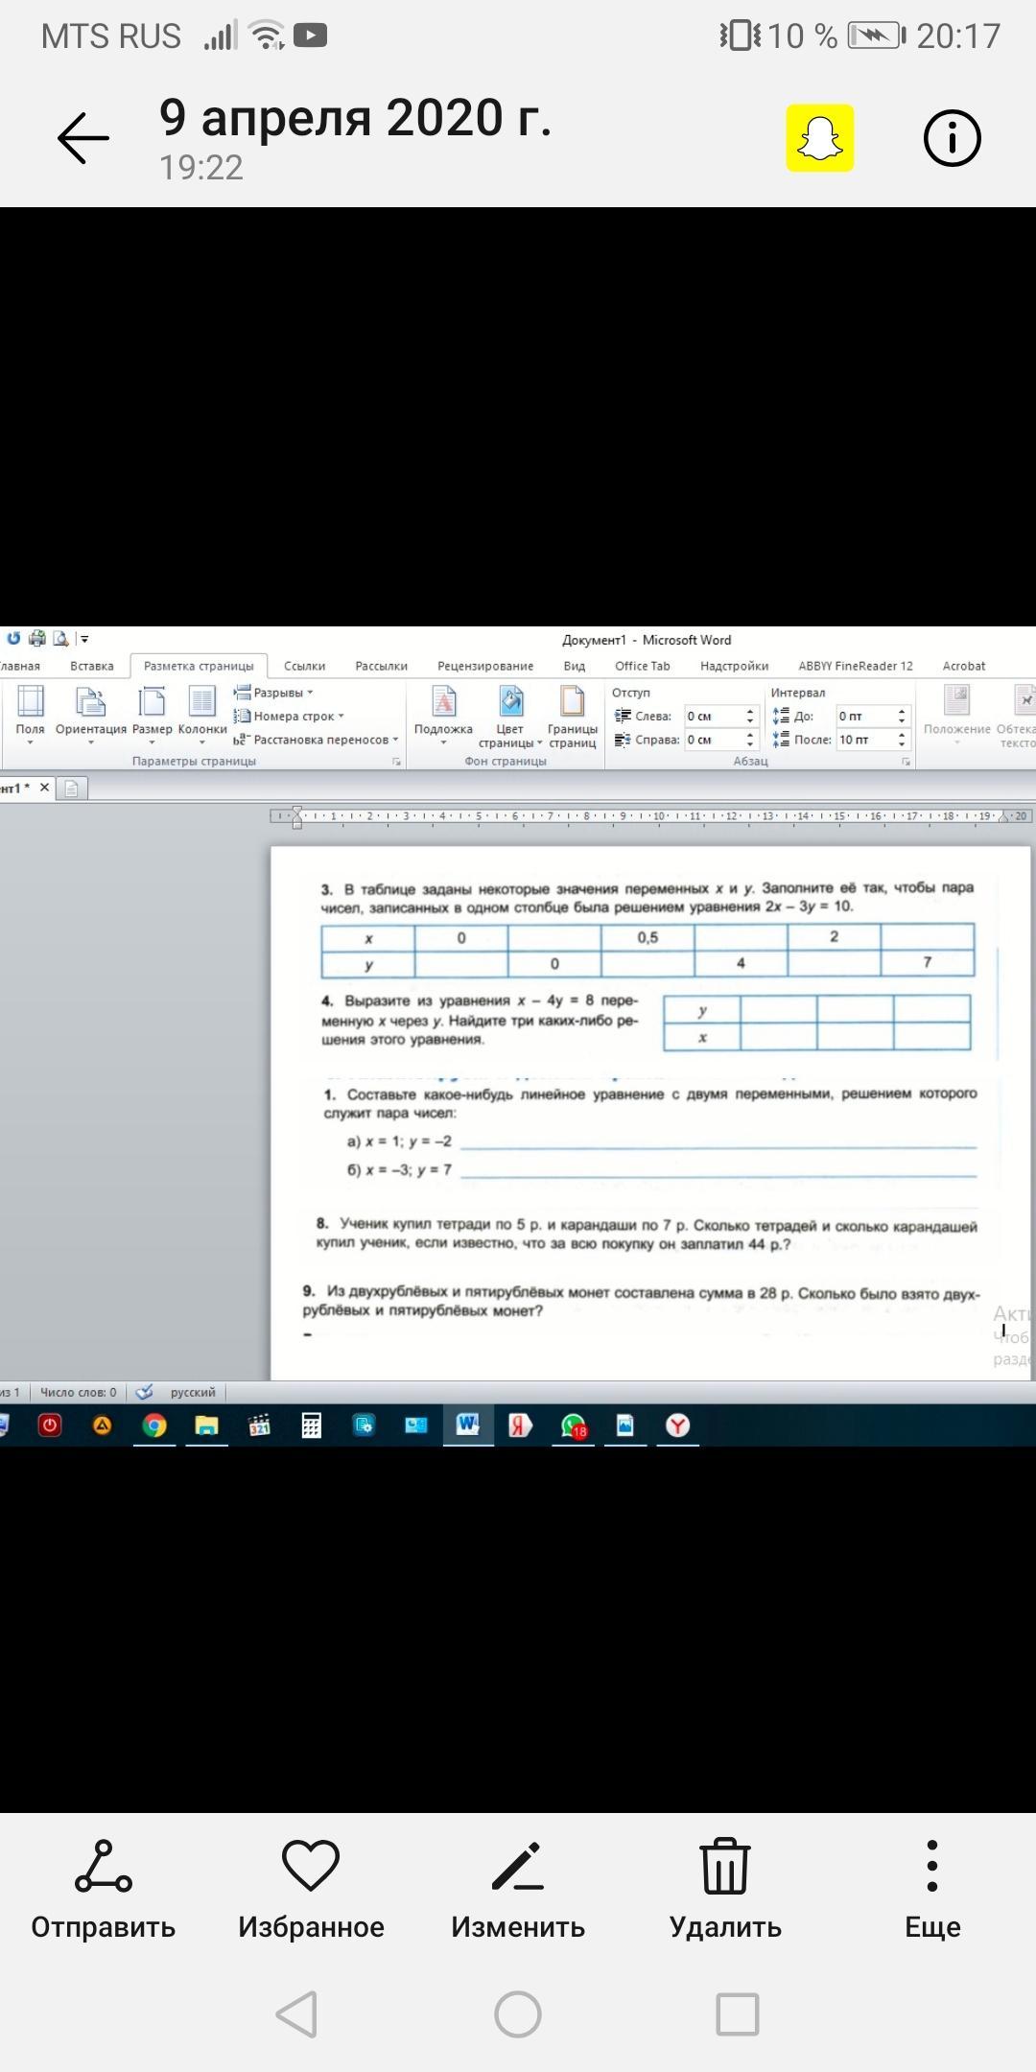Open the Yandex icon in the taskbar
The height and width of the screenshot is (2072, 1036).
(520, 1425)
